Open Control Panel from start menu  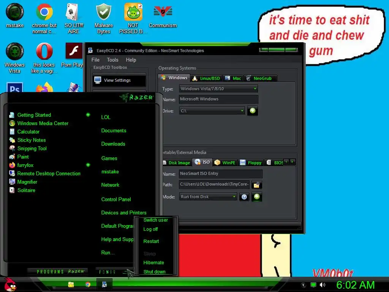(116, 199)
